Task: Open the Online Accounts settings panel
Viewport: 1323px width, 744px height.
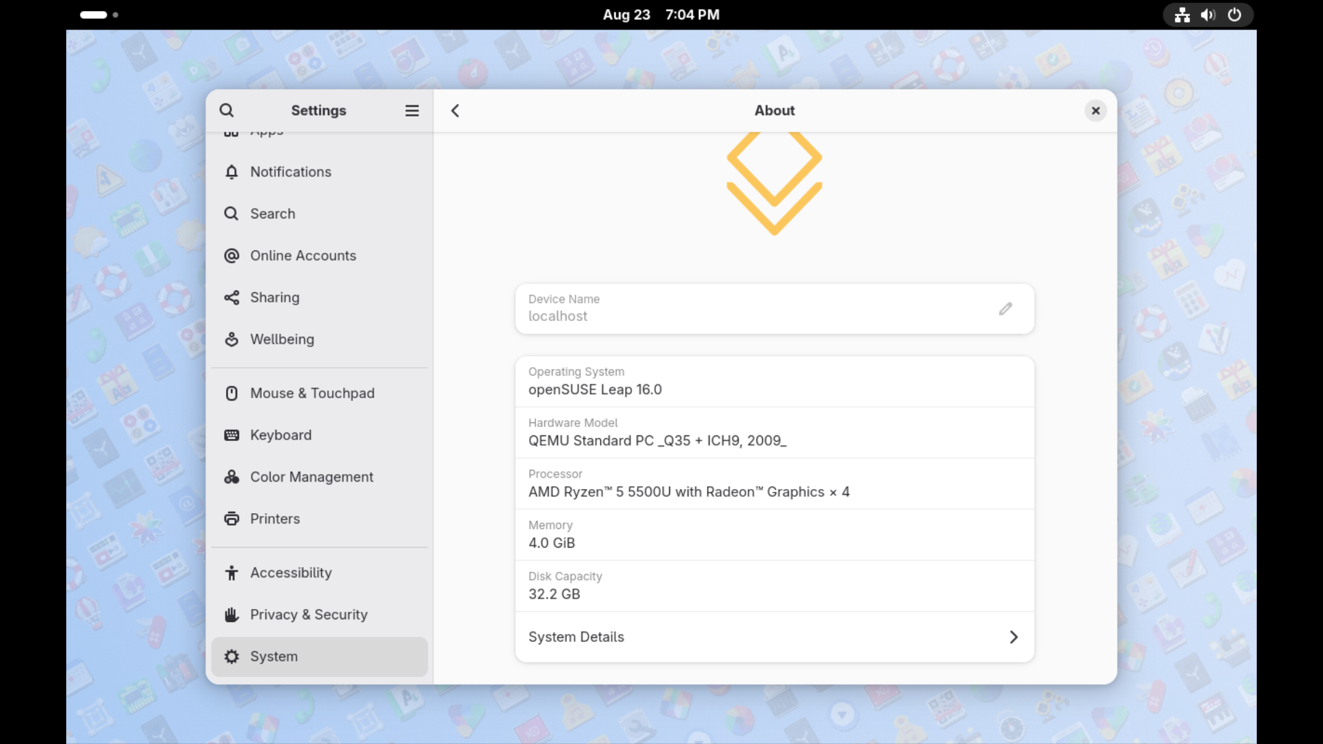Action: coord(320,256)
